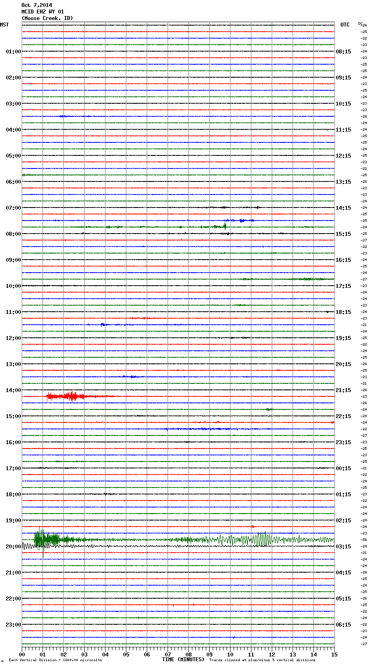Click the 03:00 MST time label
The width and height of the screenshot is (369, 666).
pyautogui.click(x=13, y=103)
